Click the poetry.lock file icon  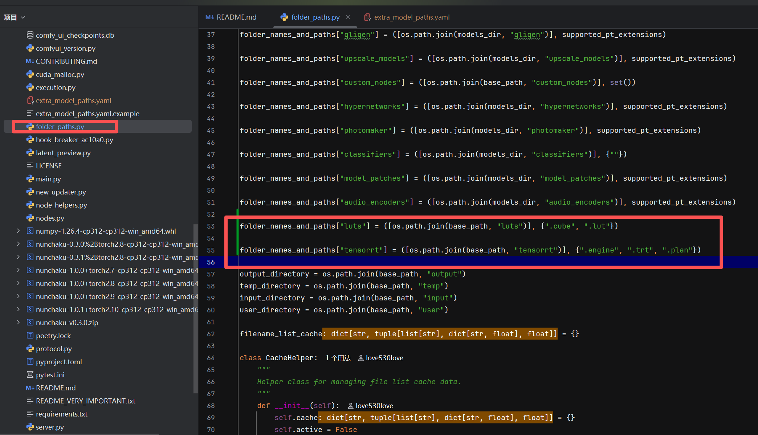(30, 336)
